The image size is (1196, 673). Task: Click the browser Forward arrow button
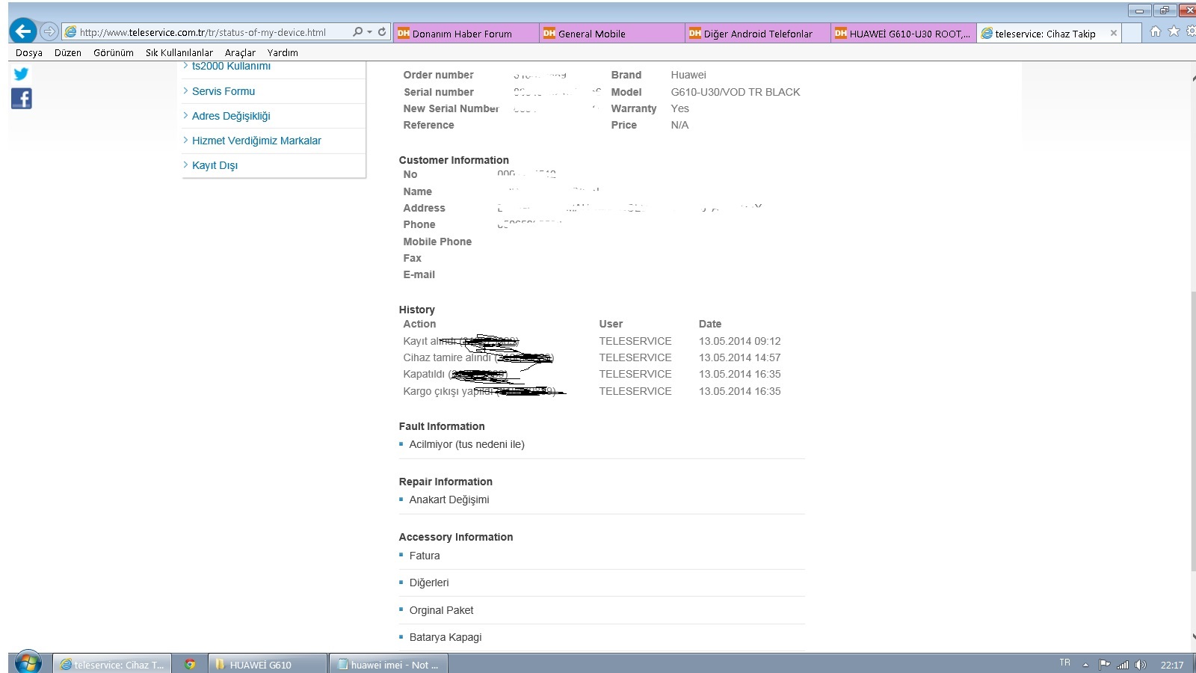(49, 31)
